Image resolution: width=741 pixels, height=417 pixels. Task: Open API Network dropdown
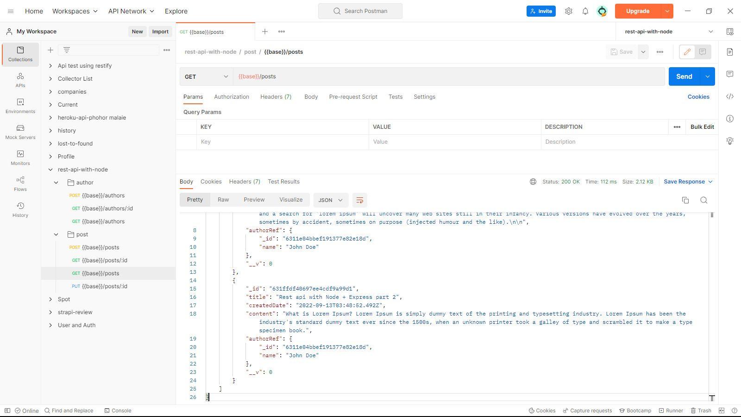131,11
